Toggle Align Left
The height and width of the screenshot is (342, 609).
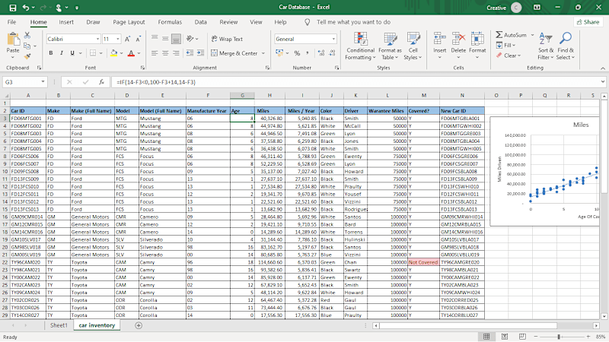pos(155,53)
